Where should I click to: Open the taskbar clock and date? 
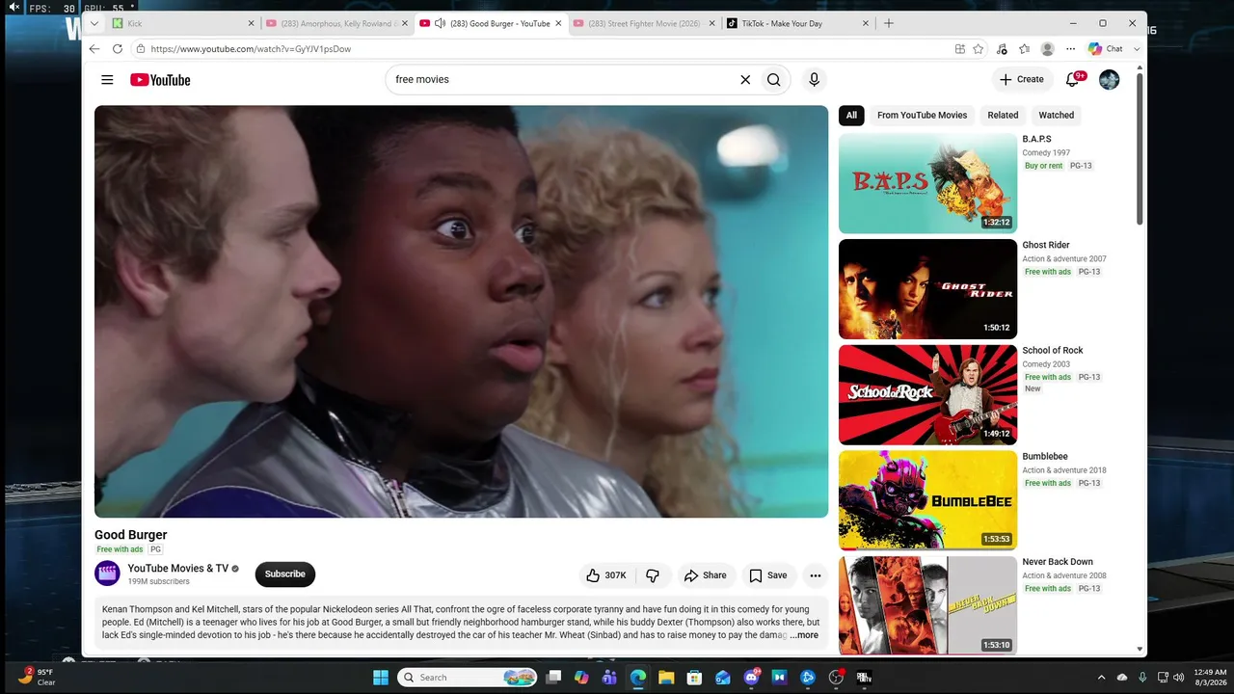(x=1210, y=678)
